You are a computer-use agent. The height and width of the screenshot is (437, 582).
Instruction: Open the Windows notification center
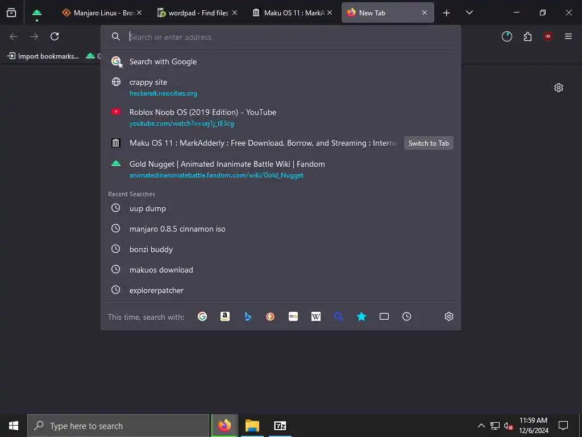click(x=563, y=426)
